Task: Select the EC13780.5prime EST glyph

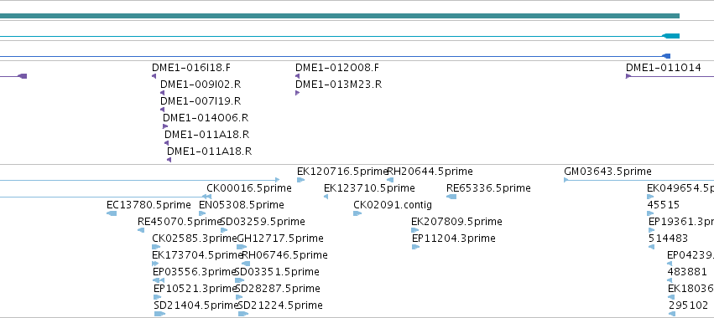Action: (112, 213)
